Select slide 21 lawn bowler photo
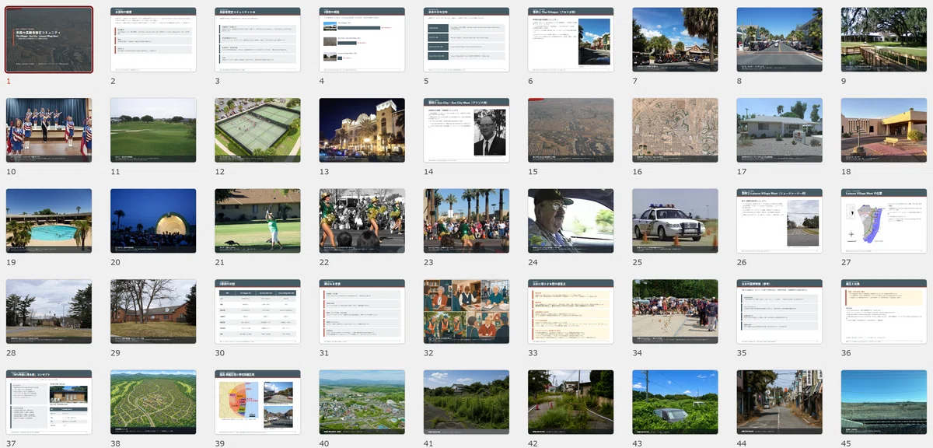The height and width of the screenshot is (448, 933). coord(257,221)
